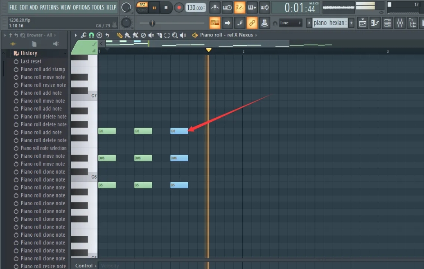Viewport: 424px width, 269px height.
Task: Open the Channel rack
Action: click(x=387, y=23)
